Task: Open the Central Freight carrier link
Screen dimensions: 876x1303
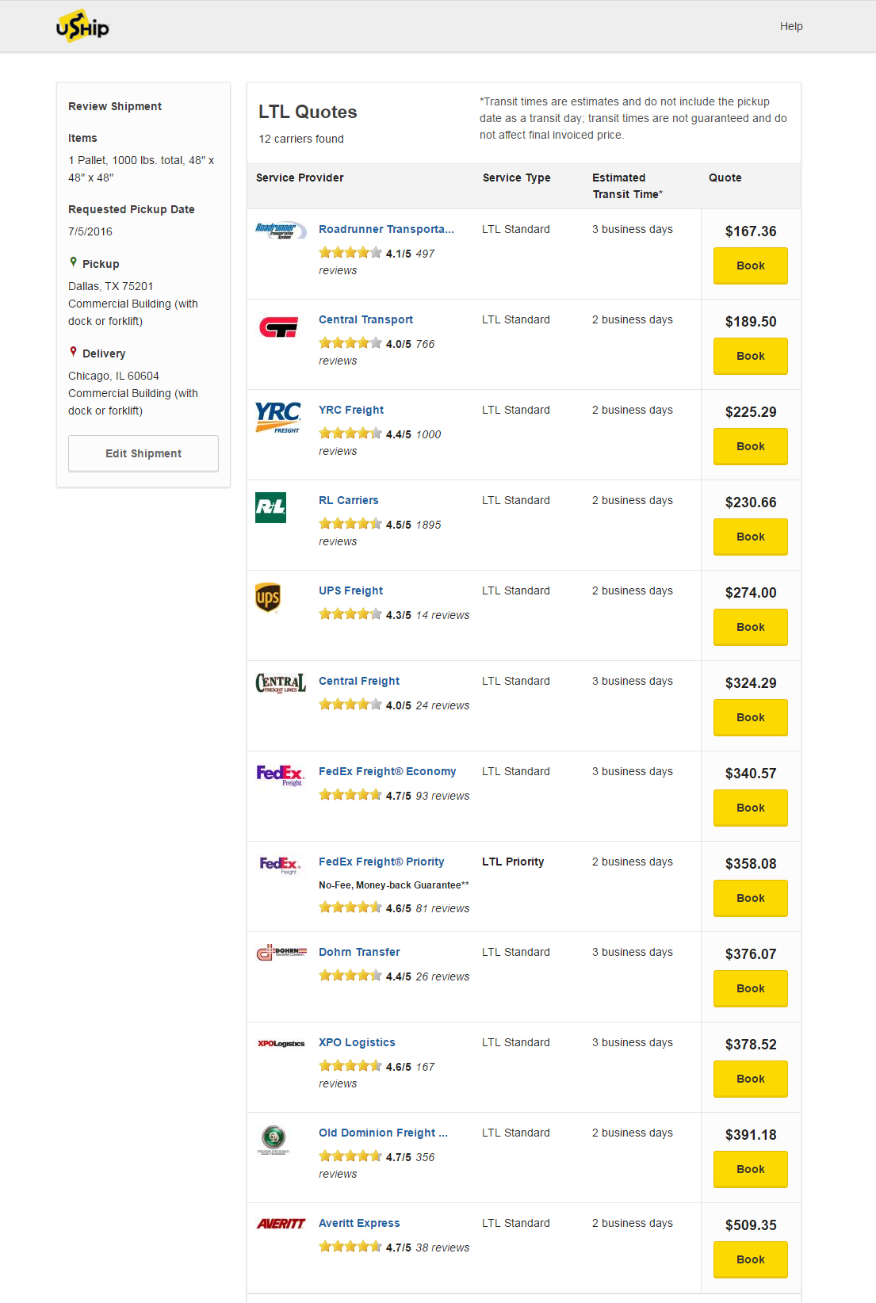Action: click(x=359, y=681)
